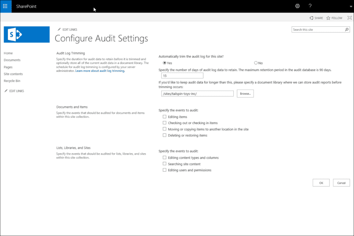The width and height of the screenshot is (354, 236).
Task: Click the Lists, Libraries, and Sites title
Action: coord(73,148)
